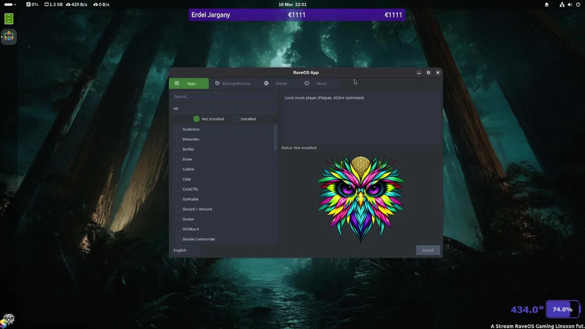This screenshot has height=329, width=585.
Task: Check the Audacious checkbox
Action: (179, 129)
